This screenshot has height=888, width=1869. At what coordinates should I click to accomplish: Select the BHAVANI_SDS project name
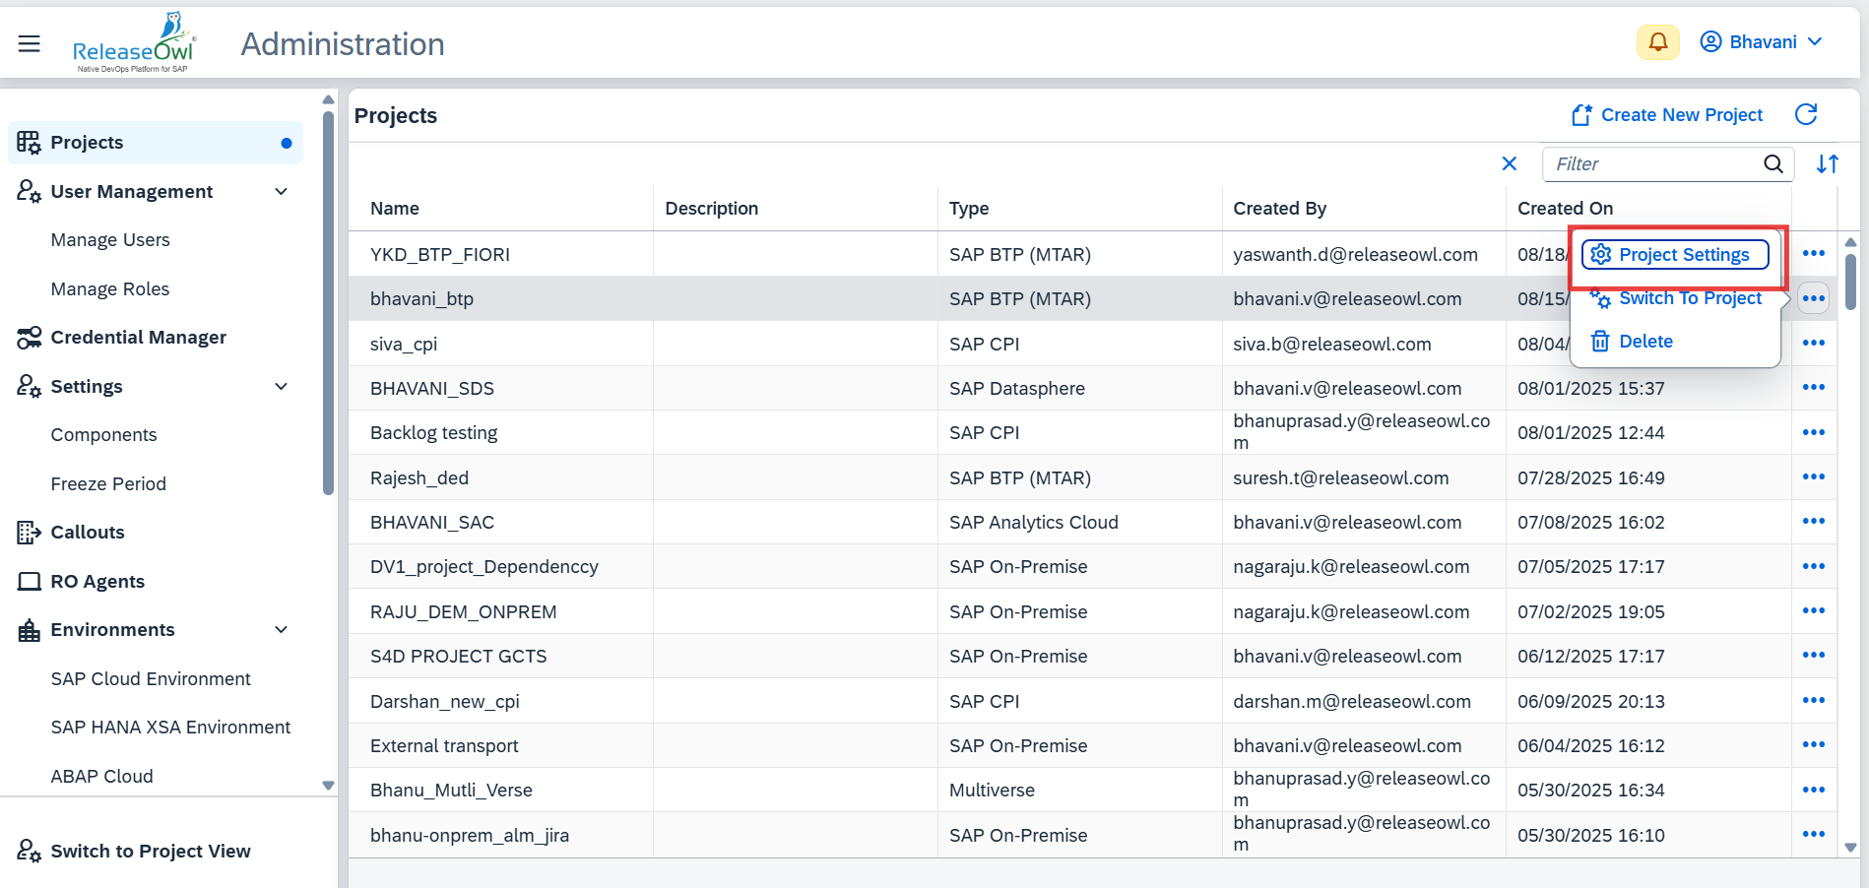click(432, 389)
